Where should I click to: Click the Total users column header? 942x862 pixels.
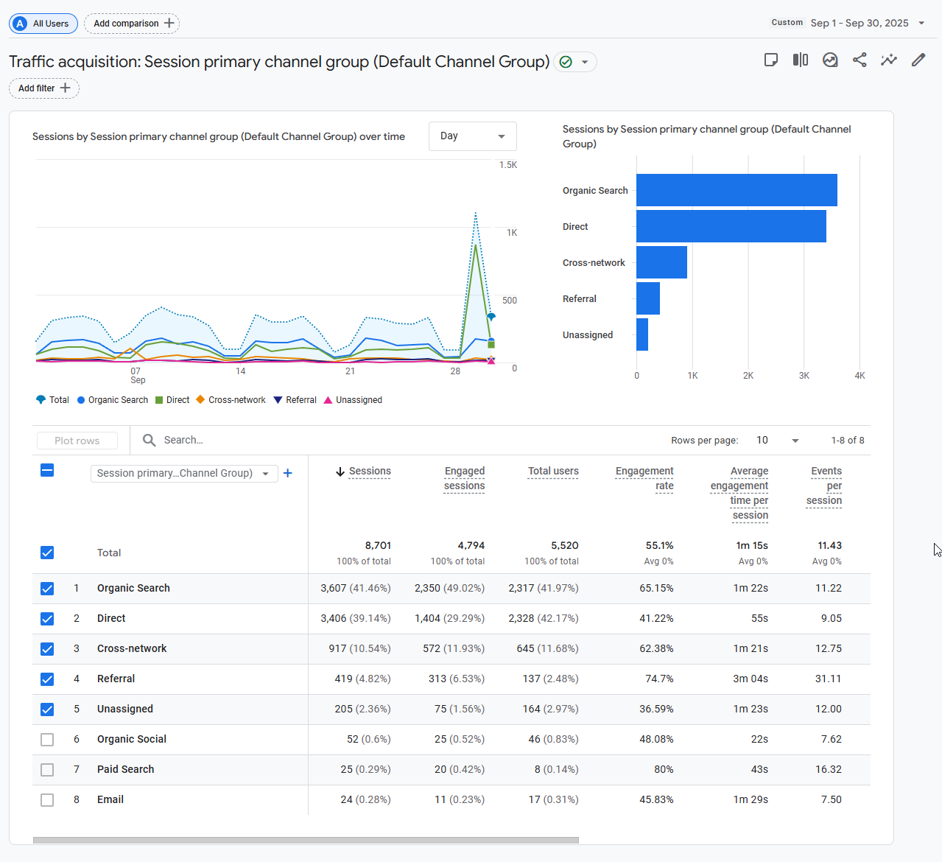tap(553, 472)
